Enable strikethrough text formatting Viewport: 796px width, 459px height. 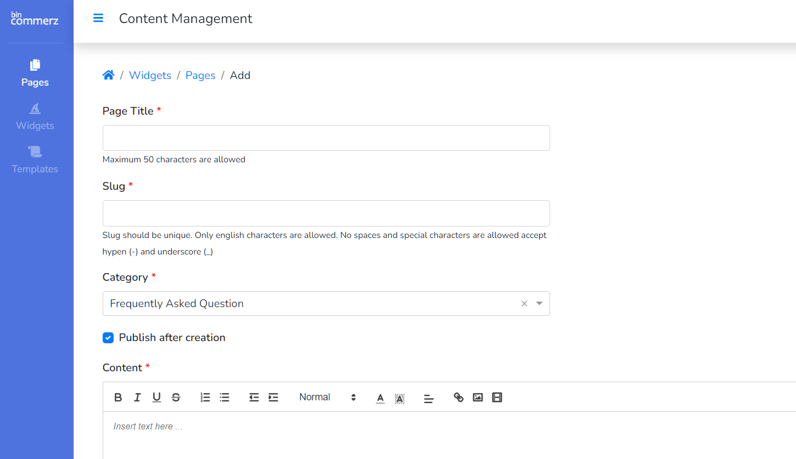176,398
